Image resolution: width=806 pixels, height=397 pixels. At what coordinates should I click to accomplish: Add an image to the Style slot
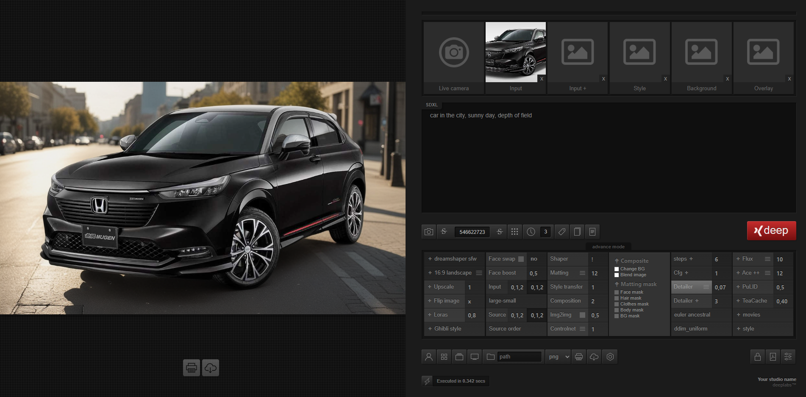click(639, 52)
